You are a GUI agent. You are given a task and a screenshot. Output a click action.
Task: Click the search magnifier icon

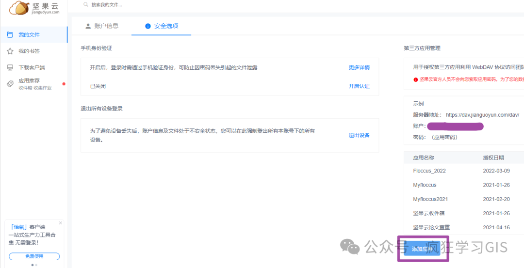86,5
